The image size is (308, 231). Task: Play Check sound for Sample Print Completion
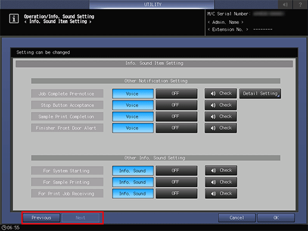point(220,117)
